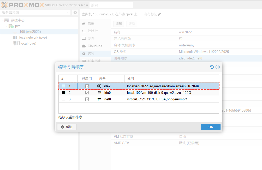Click the search input field at top
Screen dimensions: 262x170
(x=111, y=5)
